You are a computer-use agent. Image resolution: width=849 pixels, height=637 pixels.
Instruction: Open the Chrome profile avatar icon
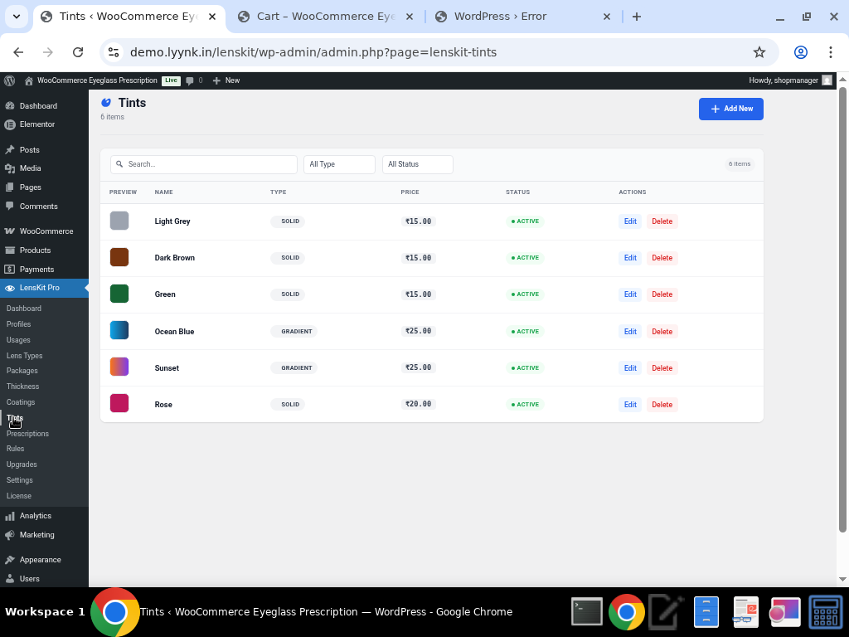[800, 52]
